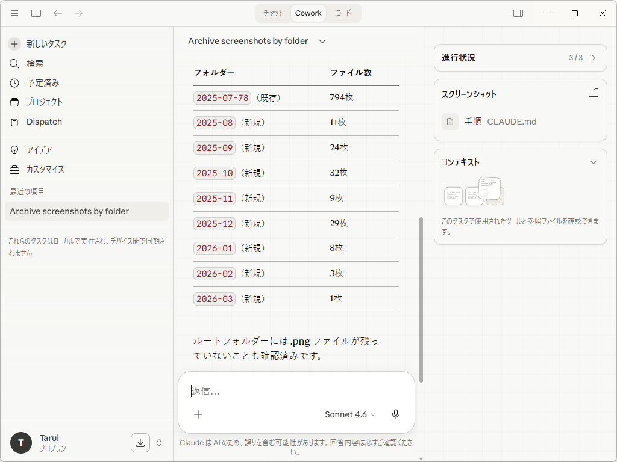
Task: Open 進行状況 3/3 progress details
Action: click(x=520, y=58)
